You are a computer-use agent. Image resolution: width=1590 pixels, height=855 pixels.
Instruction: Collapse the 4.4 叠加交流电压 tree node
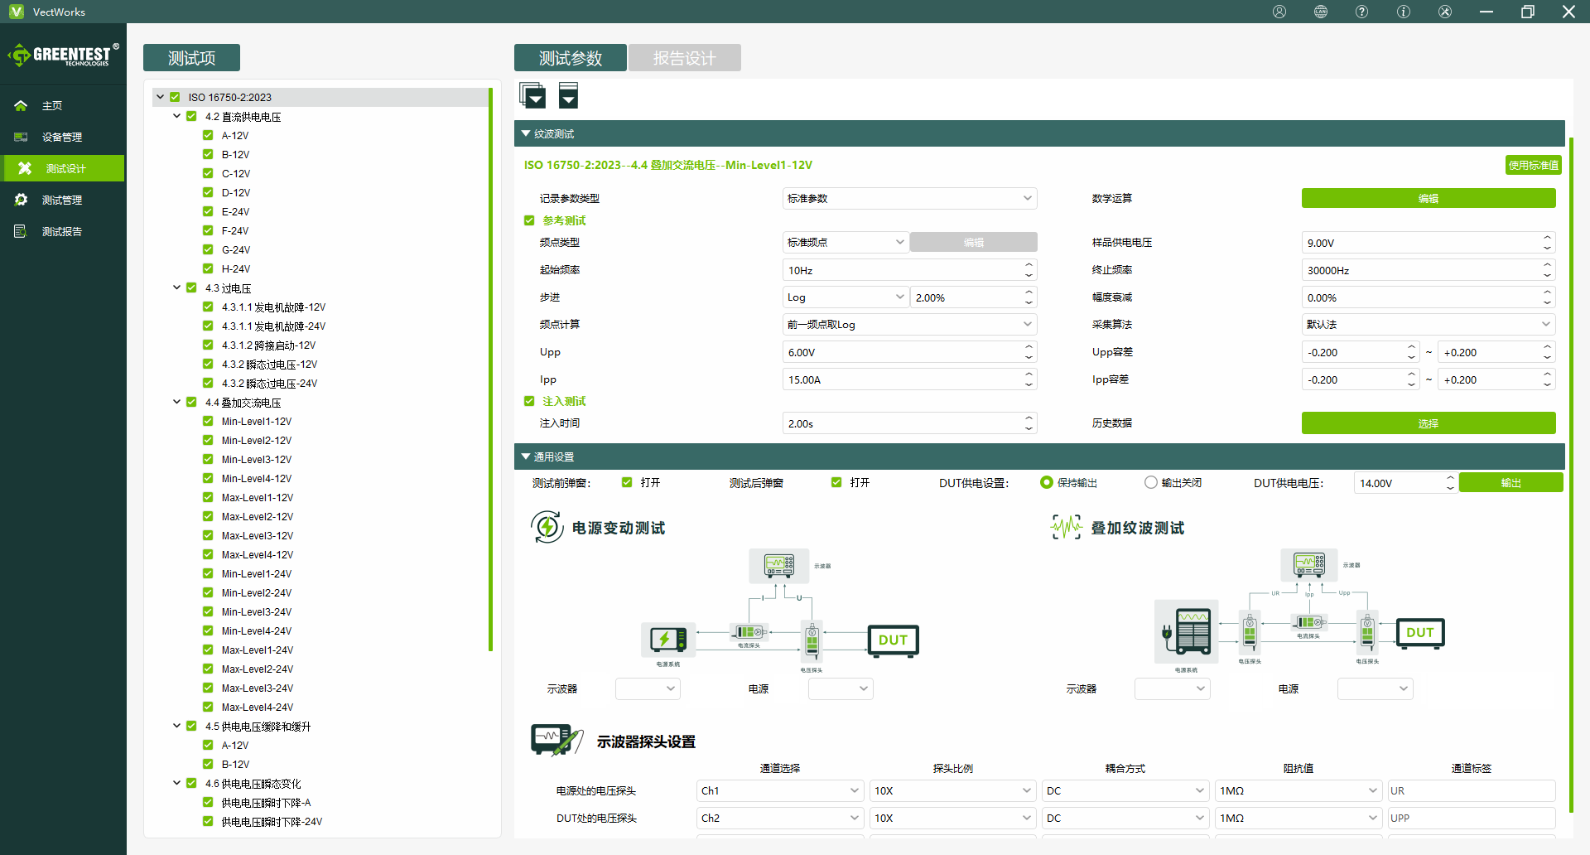pos(176,402)
